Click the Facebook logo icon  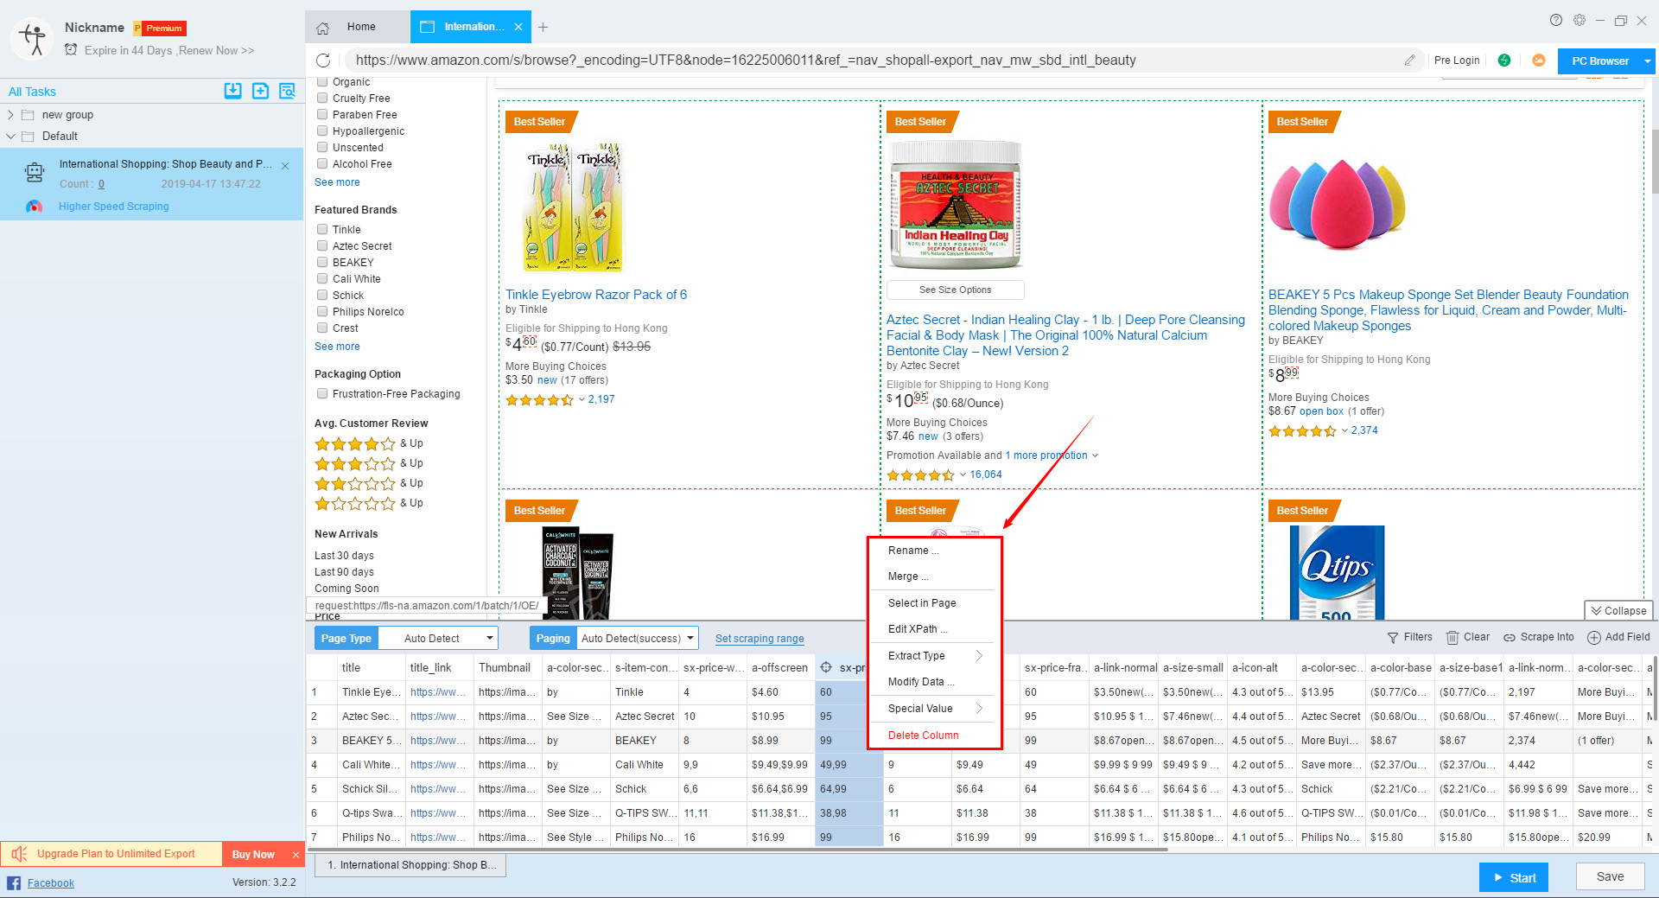pos(14,882)
